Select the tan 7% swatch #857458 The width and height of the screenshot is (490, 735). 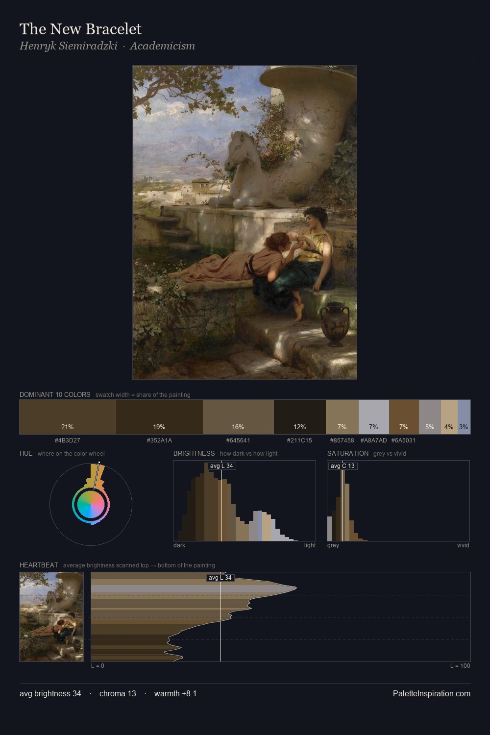pyautogui.click(x=342, y=417)
